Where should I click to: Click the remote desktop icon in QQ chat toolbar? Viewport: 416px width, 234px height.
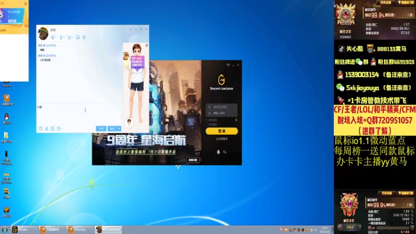77,37
